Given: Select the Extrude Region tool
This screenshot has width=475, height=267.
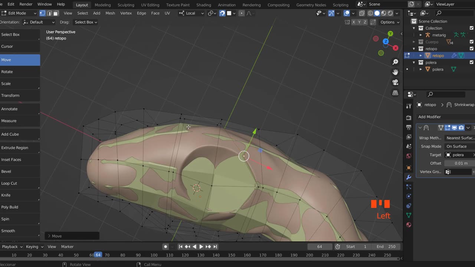Looking at the screenshot, I should (20, 148).
